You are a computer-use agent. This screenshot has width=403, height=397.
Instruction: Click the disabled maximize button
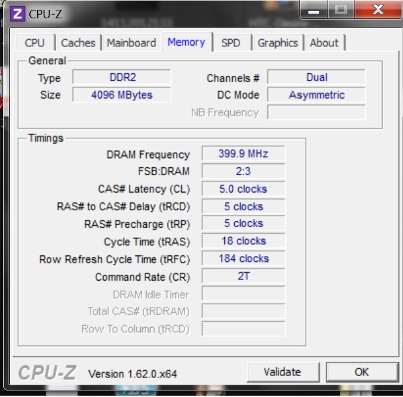pyautogui.click(x=341, y=10)
